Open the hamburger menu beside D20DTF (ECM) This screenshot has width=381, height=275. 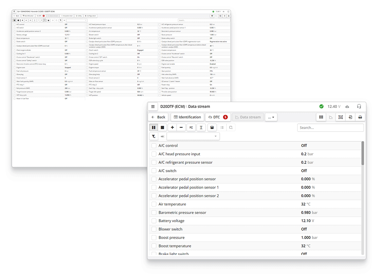pos(153,106)
